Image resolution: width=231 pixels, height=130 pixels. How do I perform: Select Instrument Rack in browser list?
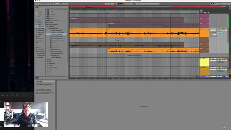53,25
